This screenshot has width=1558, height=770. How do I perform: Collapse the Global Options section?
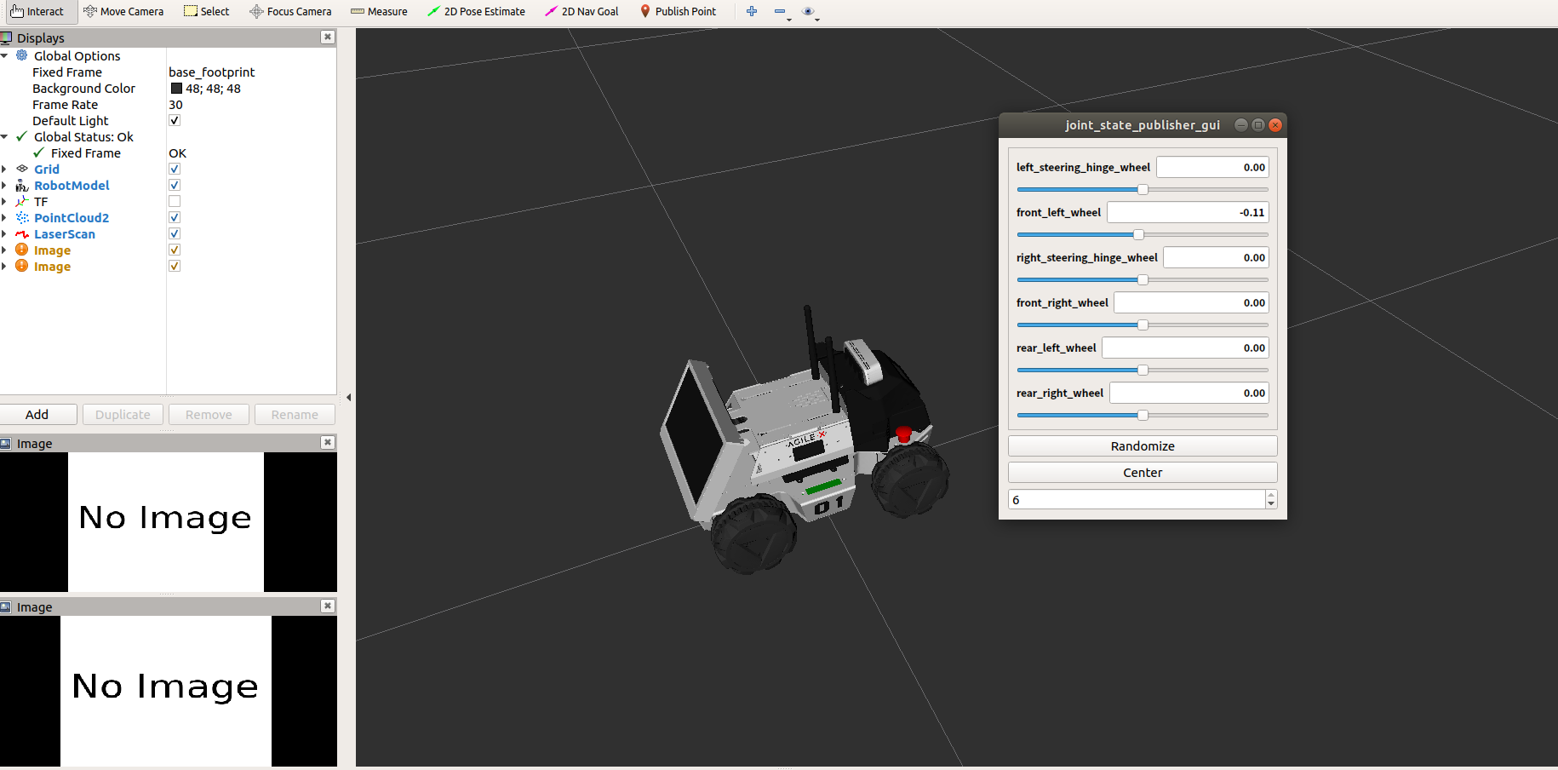(x=4, y=56)
